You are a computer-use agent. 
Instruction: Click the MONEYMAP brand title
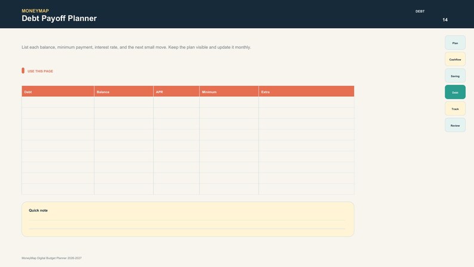click(x=35, y=11)
